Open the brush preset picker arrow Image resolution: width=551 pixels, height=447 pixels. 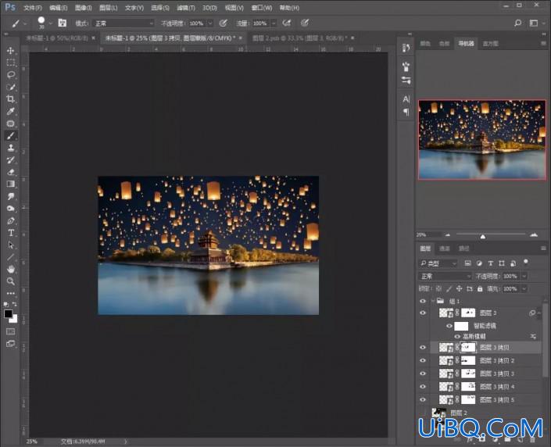51,23
